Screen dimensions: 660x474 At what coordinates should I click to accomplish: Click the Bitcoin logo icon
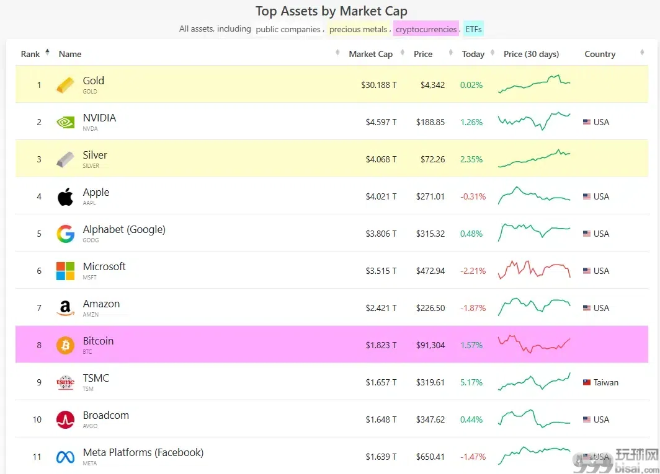click(65, 345)
